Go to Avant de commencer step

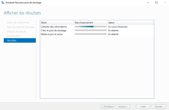point(18,23)
